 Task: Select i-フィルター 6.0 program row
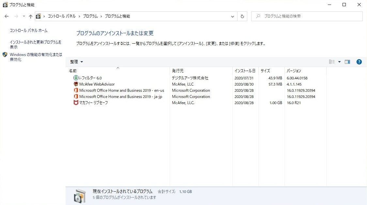(196, 78)
